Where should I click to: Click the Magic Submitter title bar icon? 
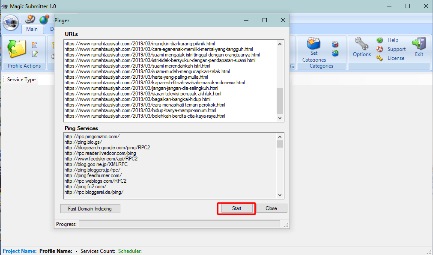(x=4, y=6)
